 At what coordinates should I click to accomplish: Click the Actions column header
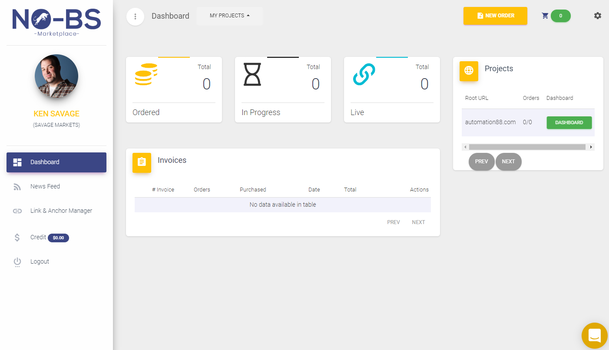click(419, 190)
